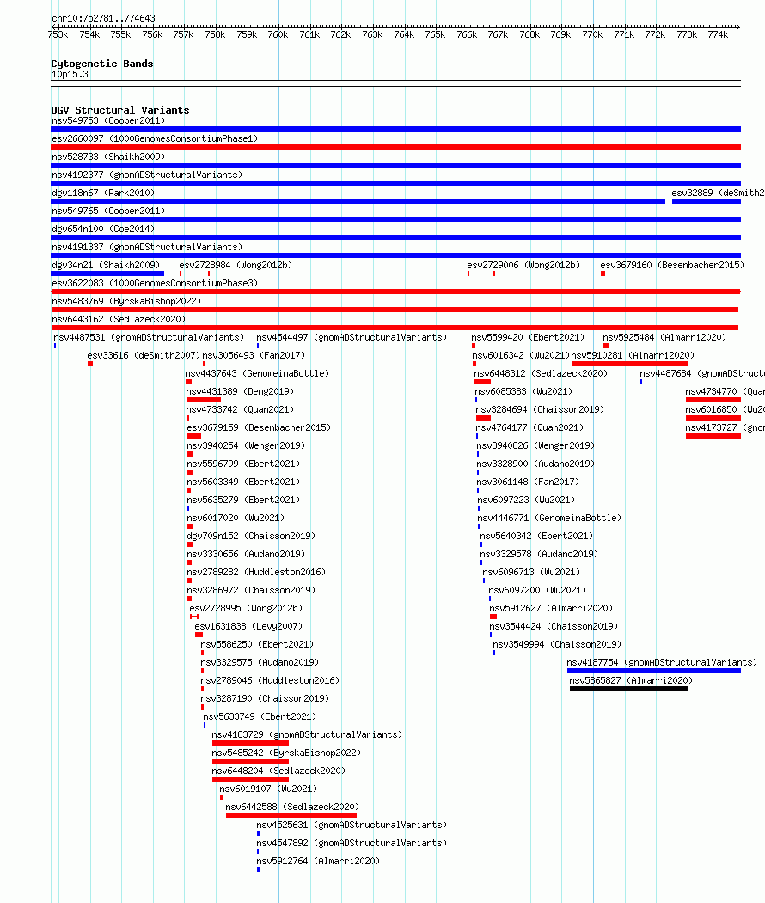The image size is (765, 903).
Task: Open nsv6017020 (Wu2021) variant
Action: [x=236, y=518]
